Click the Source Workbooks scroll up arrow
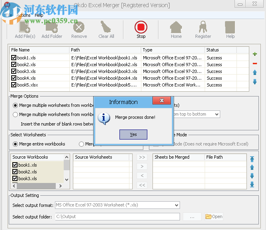This screenshot has width=266, height=230. (66, 157)
